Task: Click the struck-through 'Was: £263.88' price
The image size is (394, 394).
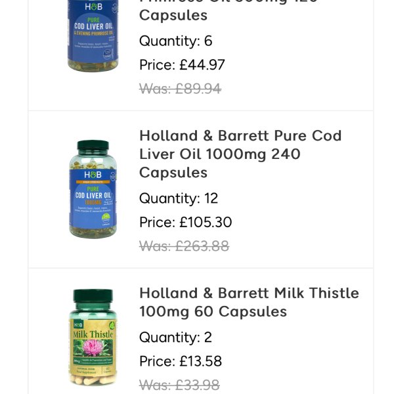Action: pos(184,246)
